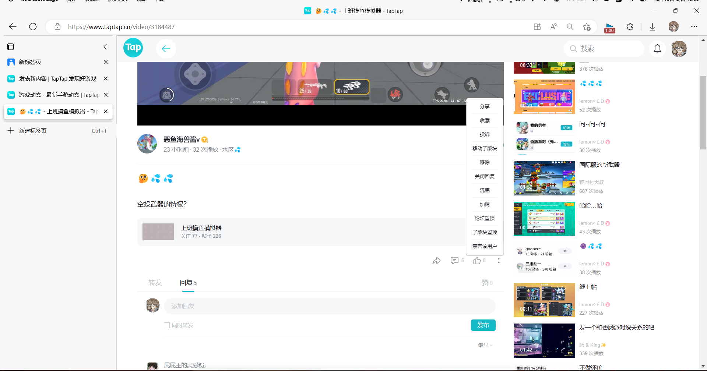Open the 哈哈...哈 video thumbnail

[x=544, y=219]
